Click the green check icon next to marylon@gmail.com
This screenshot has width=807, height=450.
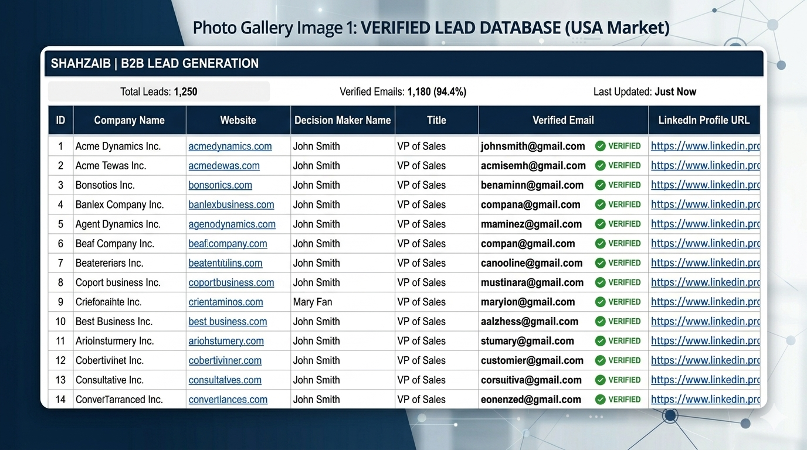pos(600,302)
